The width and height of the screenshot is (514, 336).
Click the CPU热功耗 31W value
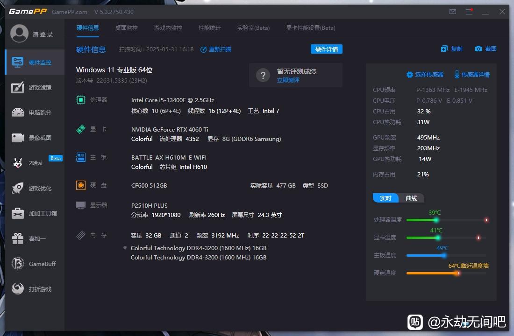click(423, 122)
